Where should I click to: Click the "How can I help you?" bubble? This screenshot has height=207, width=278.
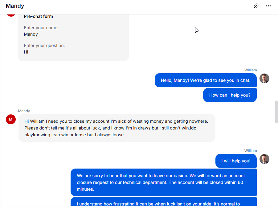click(230, 95)
